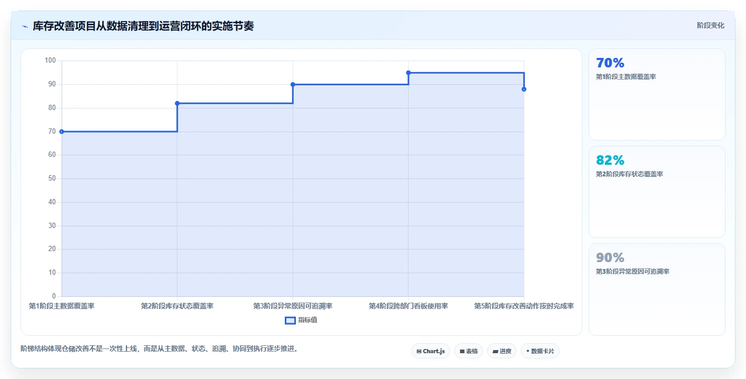Click the lightning icon beside the title

tap(25, 26)
